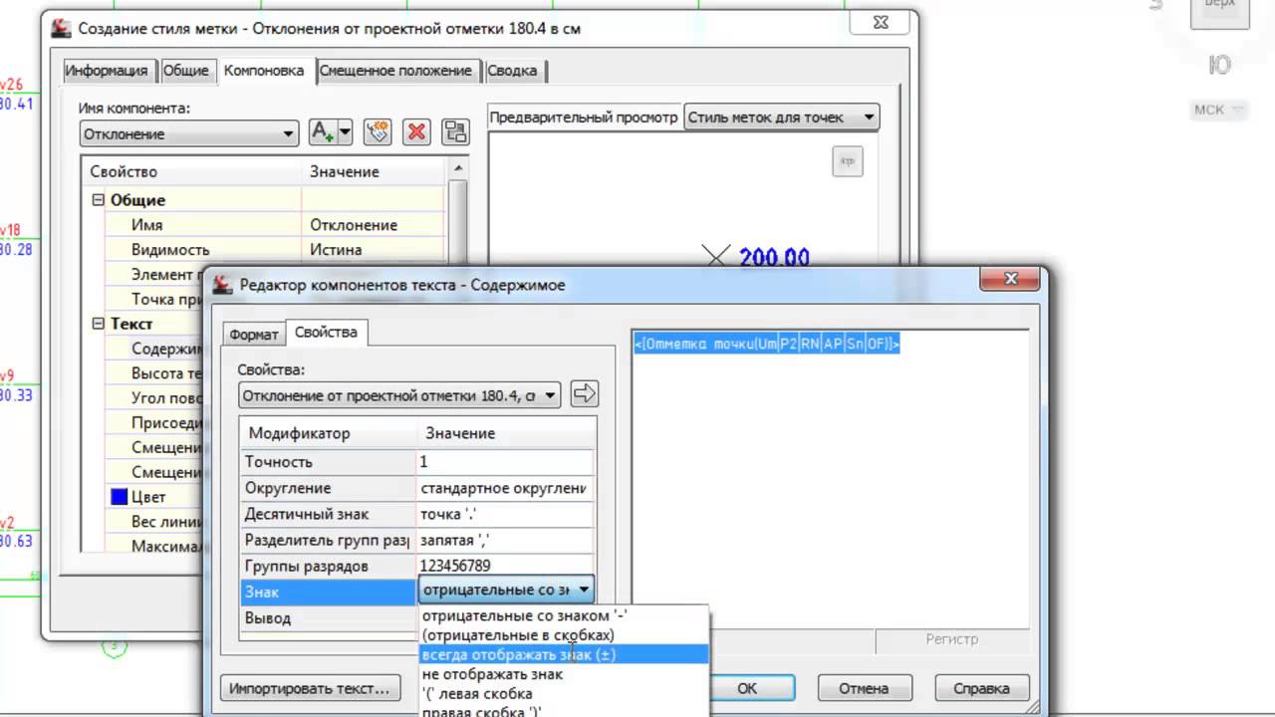Image resolution: width=1275 pixels, height=717 pixels.
Task: Select the 'Свойства' tab in text editor
Action: pyautogui.click(x=326, y=333)
